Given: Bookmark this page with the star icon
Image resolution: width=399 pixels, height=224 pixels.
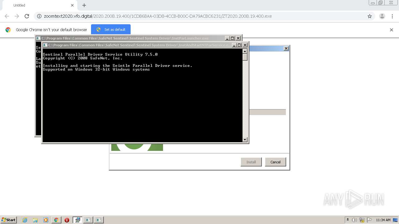Looking at the screenshot, I should pyautogui.click(x=370, y=16).
